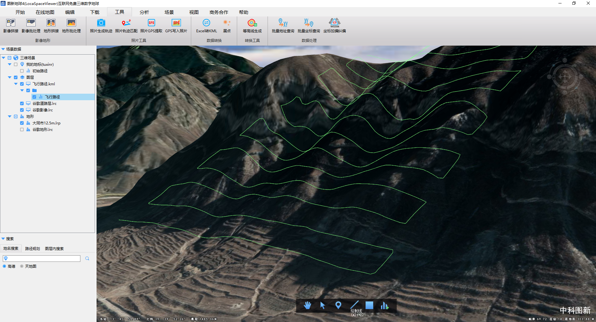This screenshot has height=322, width=596.
Task: Enable the 谷歌地形.lrc terrain checkbox
Action: point(22,130)
